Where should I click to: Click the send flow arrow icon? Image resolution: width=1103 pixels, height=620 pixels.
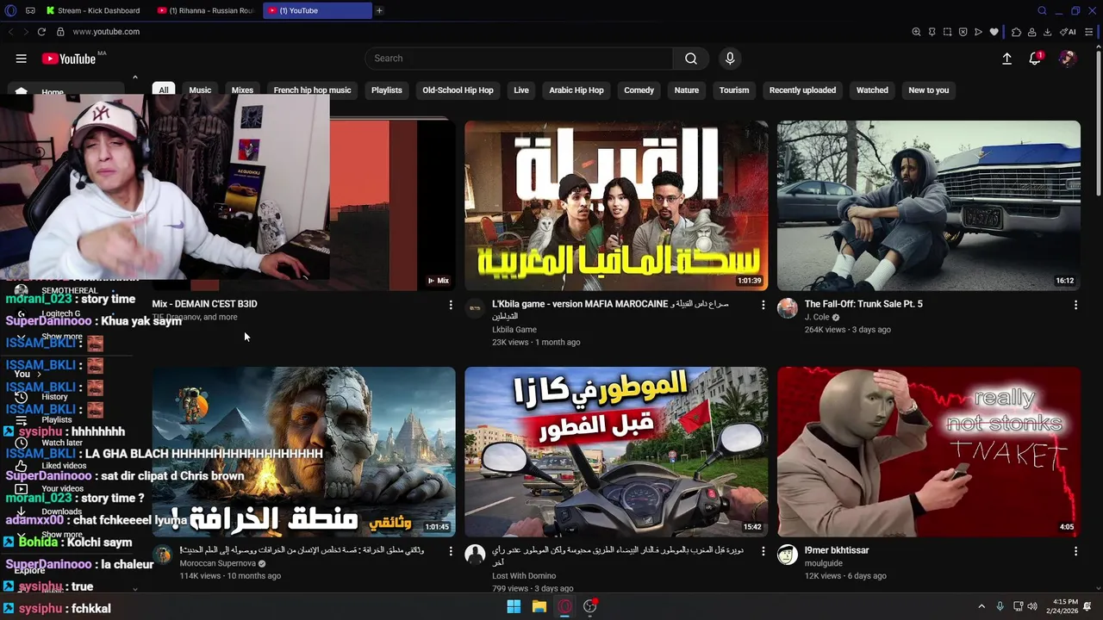[978, 32]
